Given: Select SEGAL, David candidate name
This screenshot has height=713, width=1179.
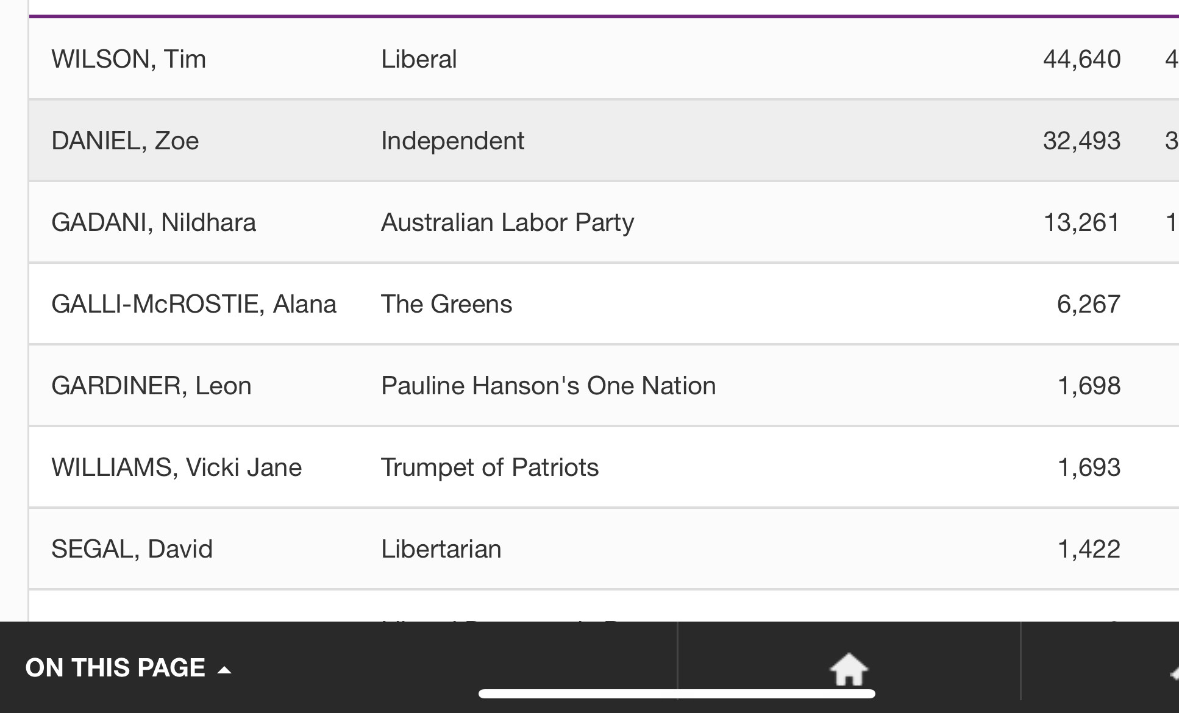Looking at the screenshot, I should point(132,549).
